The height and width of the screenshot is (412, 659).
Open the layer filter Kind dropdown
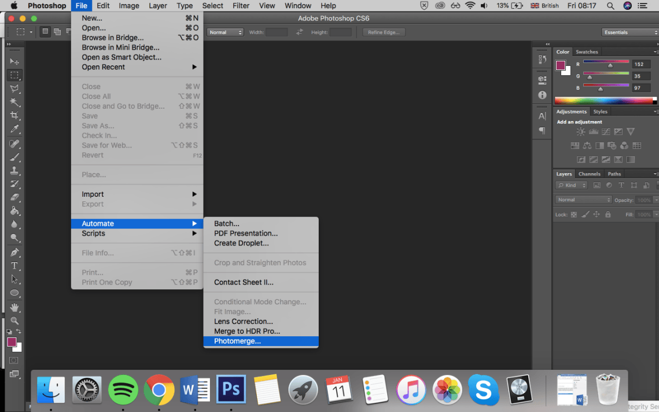click(x=571, y=185)
